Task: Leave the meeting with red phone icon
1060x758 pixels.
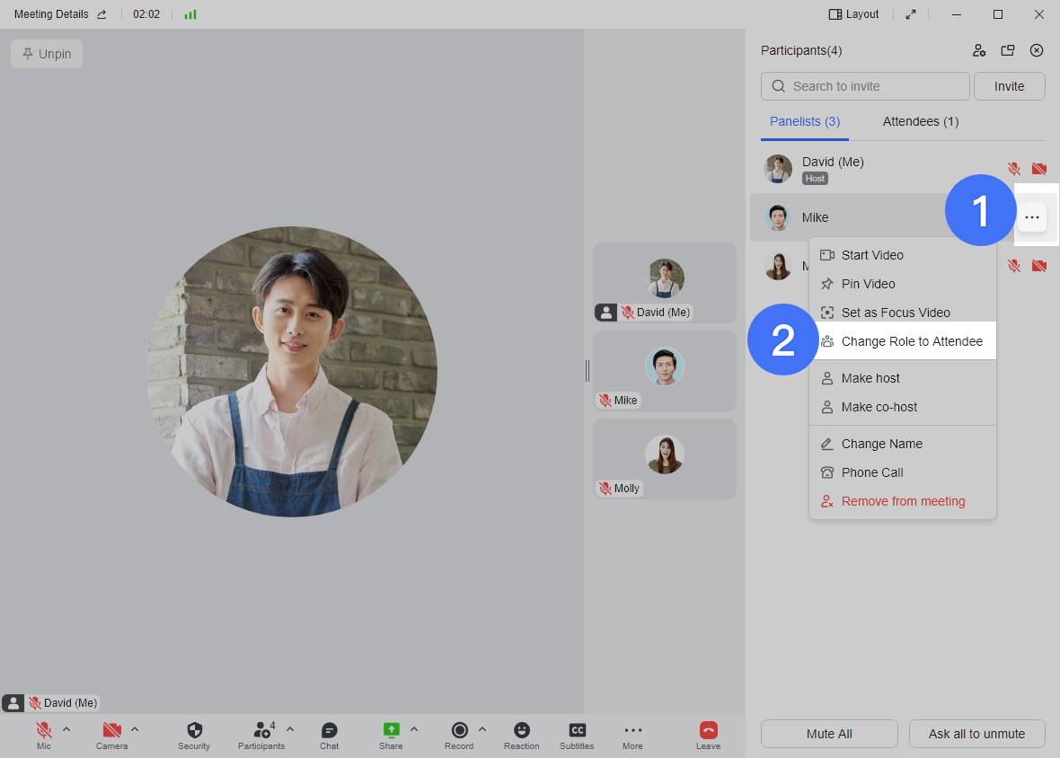Action: [x=708, y=730]
